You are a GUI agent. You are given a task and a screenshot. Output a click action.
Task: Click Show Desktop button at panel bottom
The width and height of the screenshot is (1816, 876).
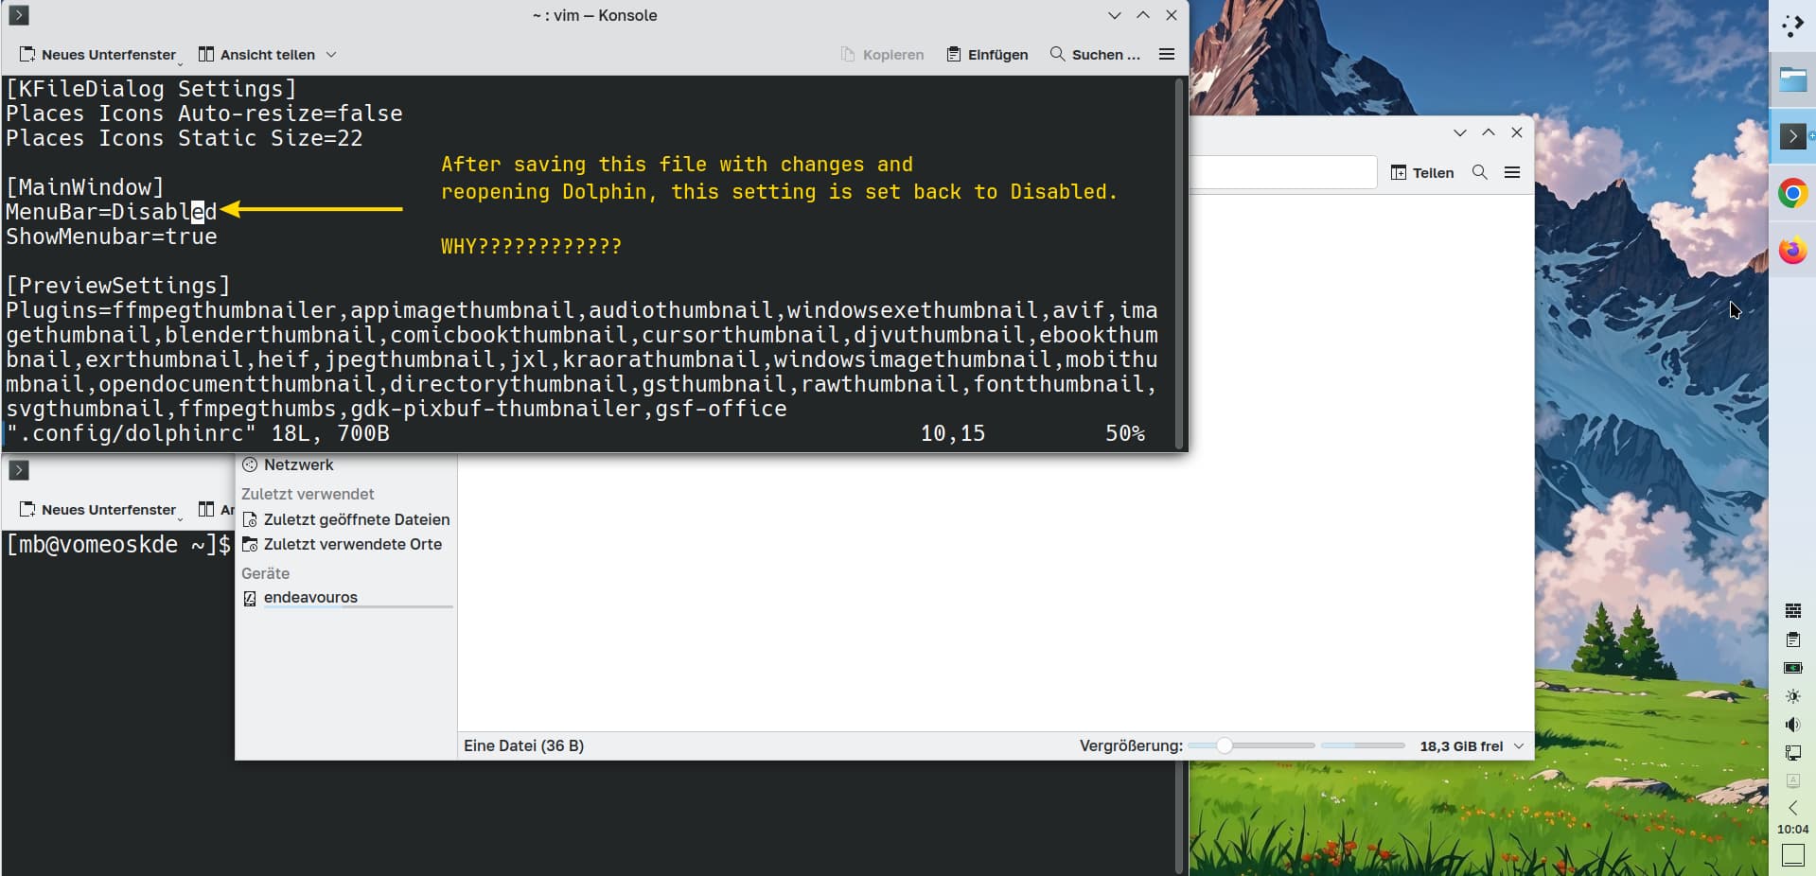tap(1792, 855)
